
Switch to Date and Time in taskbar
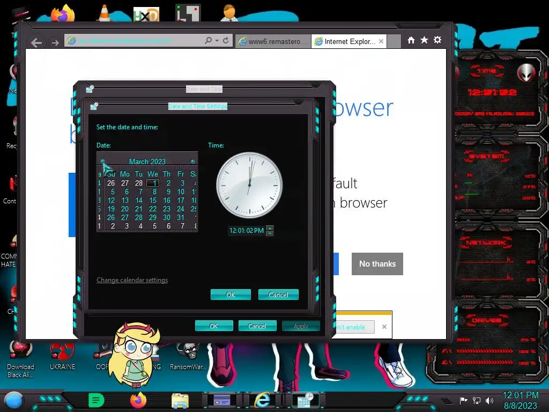[305, 400]
